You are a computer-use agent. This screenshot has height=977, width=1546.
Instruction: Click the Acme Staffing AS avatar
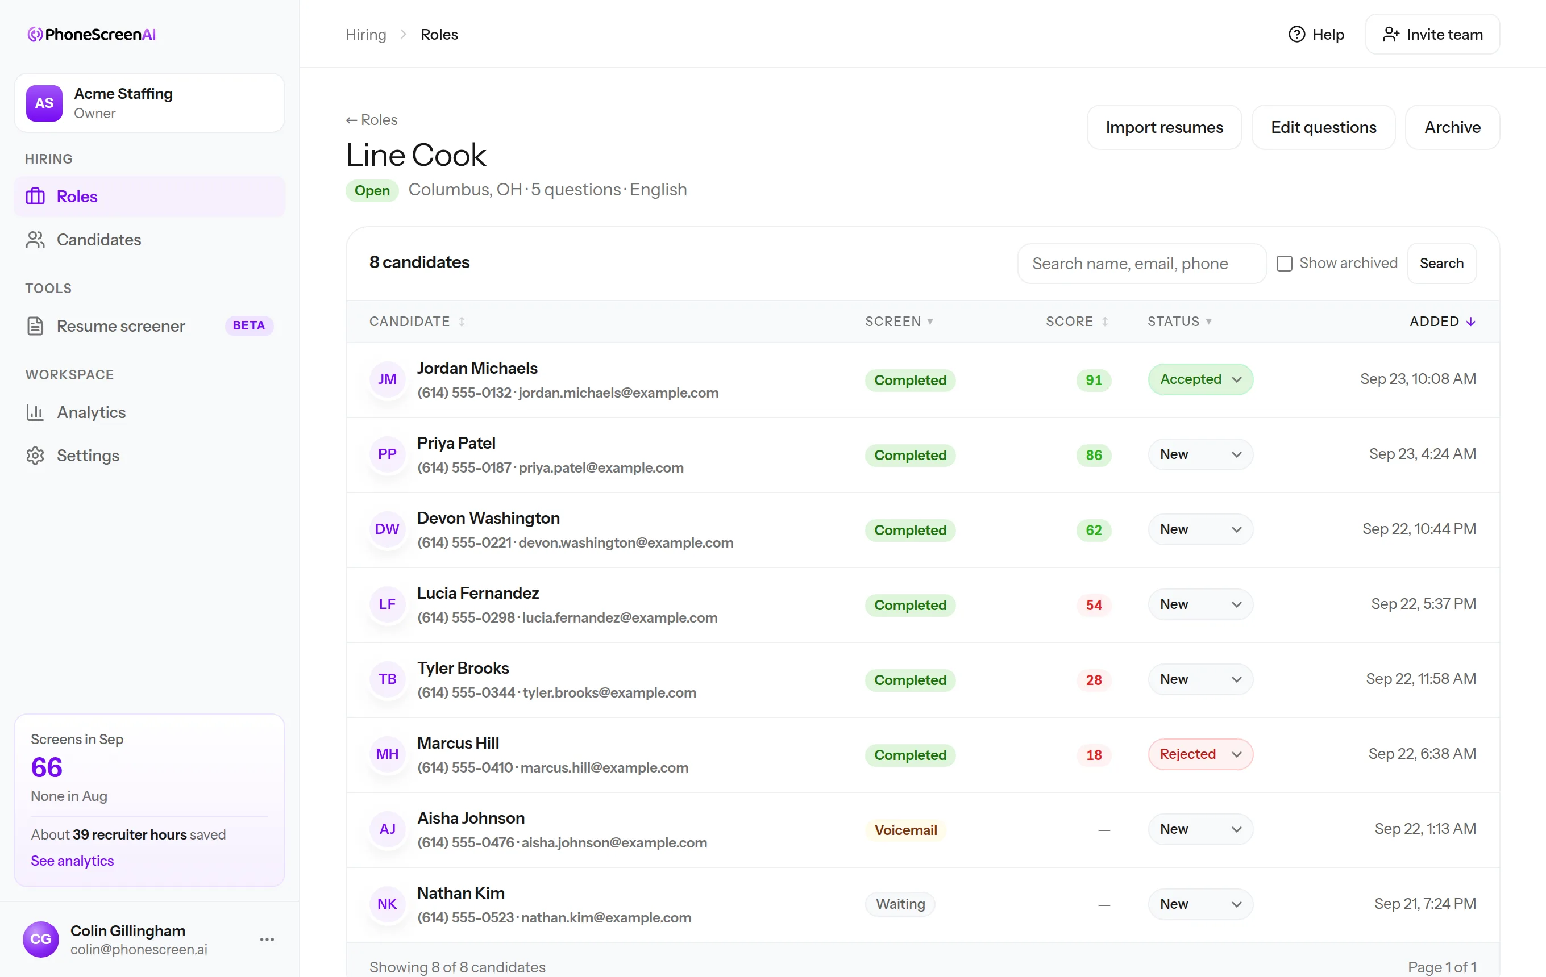(x=44, y=103)
